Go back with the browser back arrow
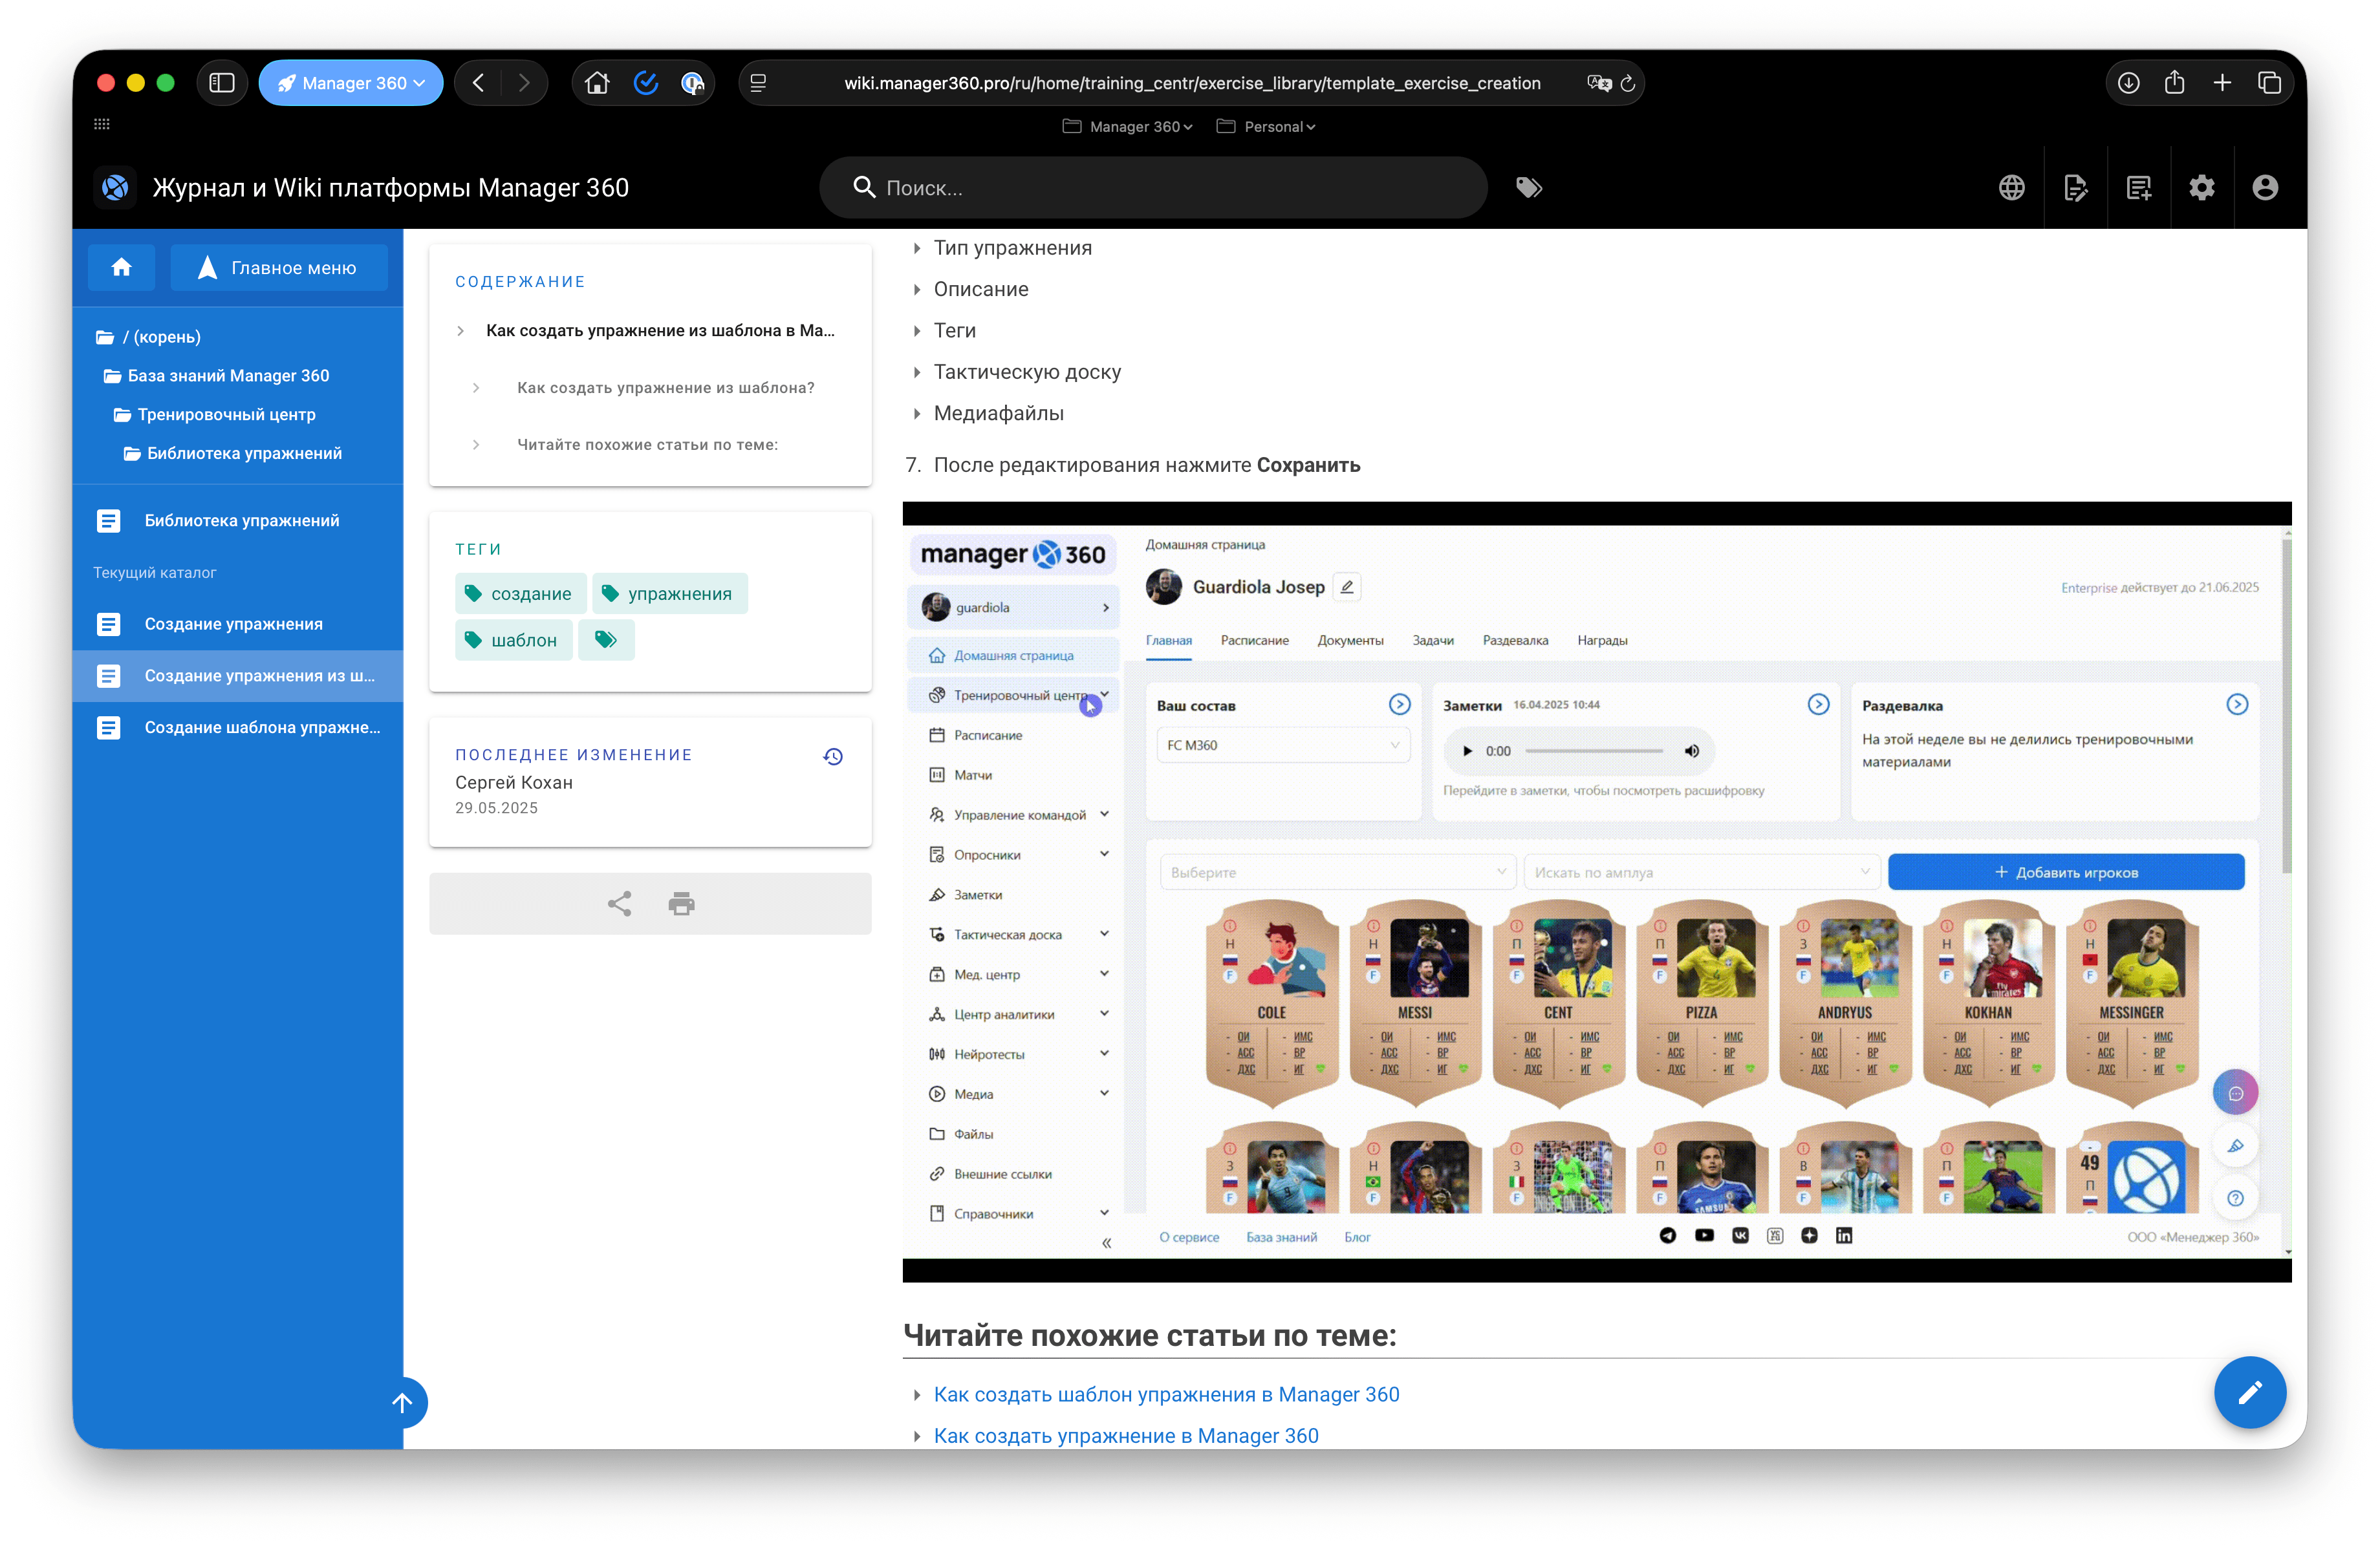The width and height of the screenshot is (2380, 1545). tap(478, 83)
